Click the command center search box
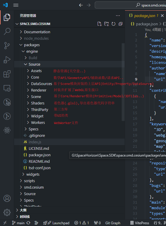Image resolution: width=166 pixels, height=226 pixels. [x=131, y=5]
